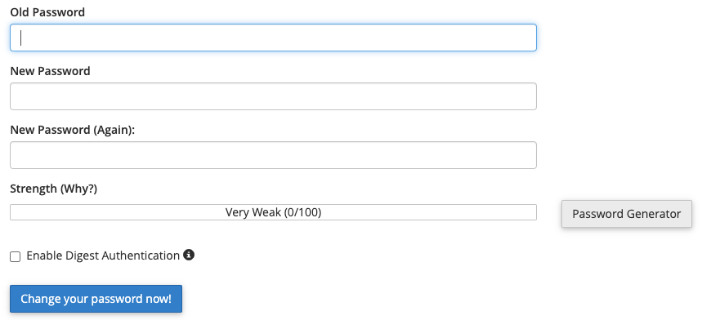Select the New Password (Again) field
The width and height of the screenshot is (711, 320).
(x=274, y=155)
